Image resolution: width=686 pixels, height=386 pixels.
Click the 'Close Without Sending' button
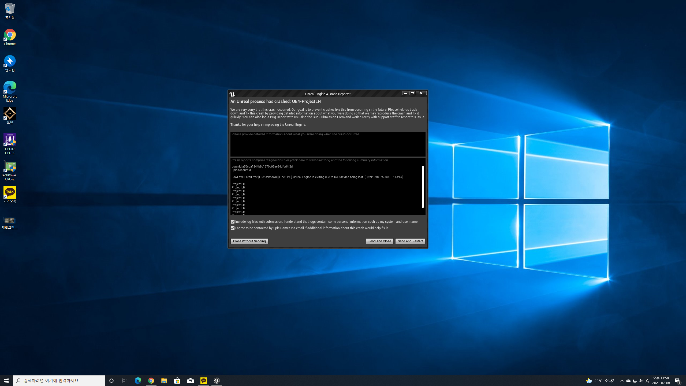coord(249,241)
